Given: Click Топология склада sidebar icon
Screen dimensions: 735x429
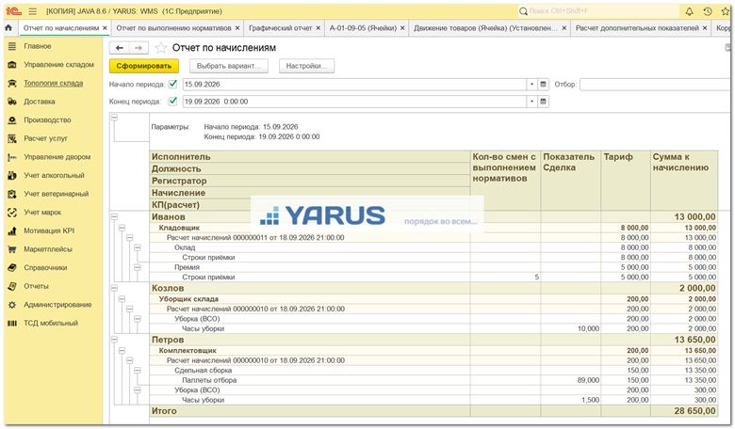Looking at the screenshot, I should (x=12, y=84).
